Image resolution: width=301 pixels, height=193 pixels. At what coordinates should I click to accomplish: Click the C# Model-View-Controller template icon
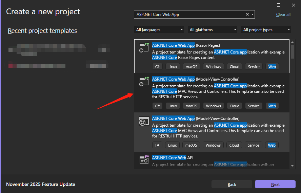pos(144,82)
